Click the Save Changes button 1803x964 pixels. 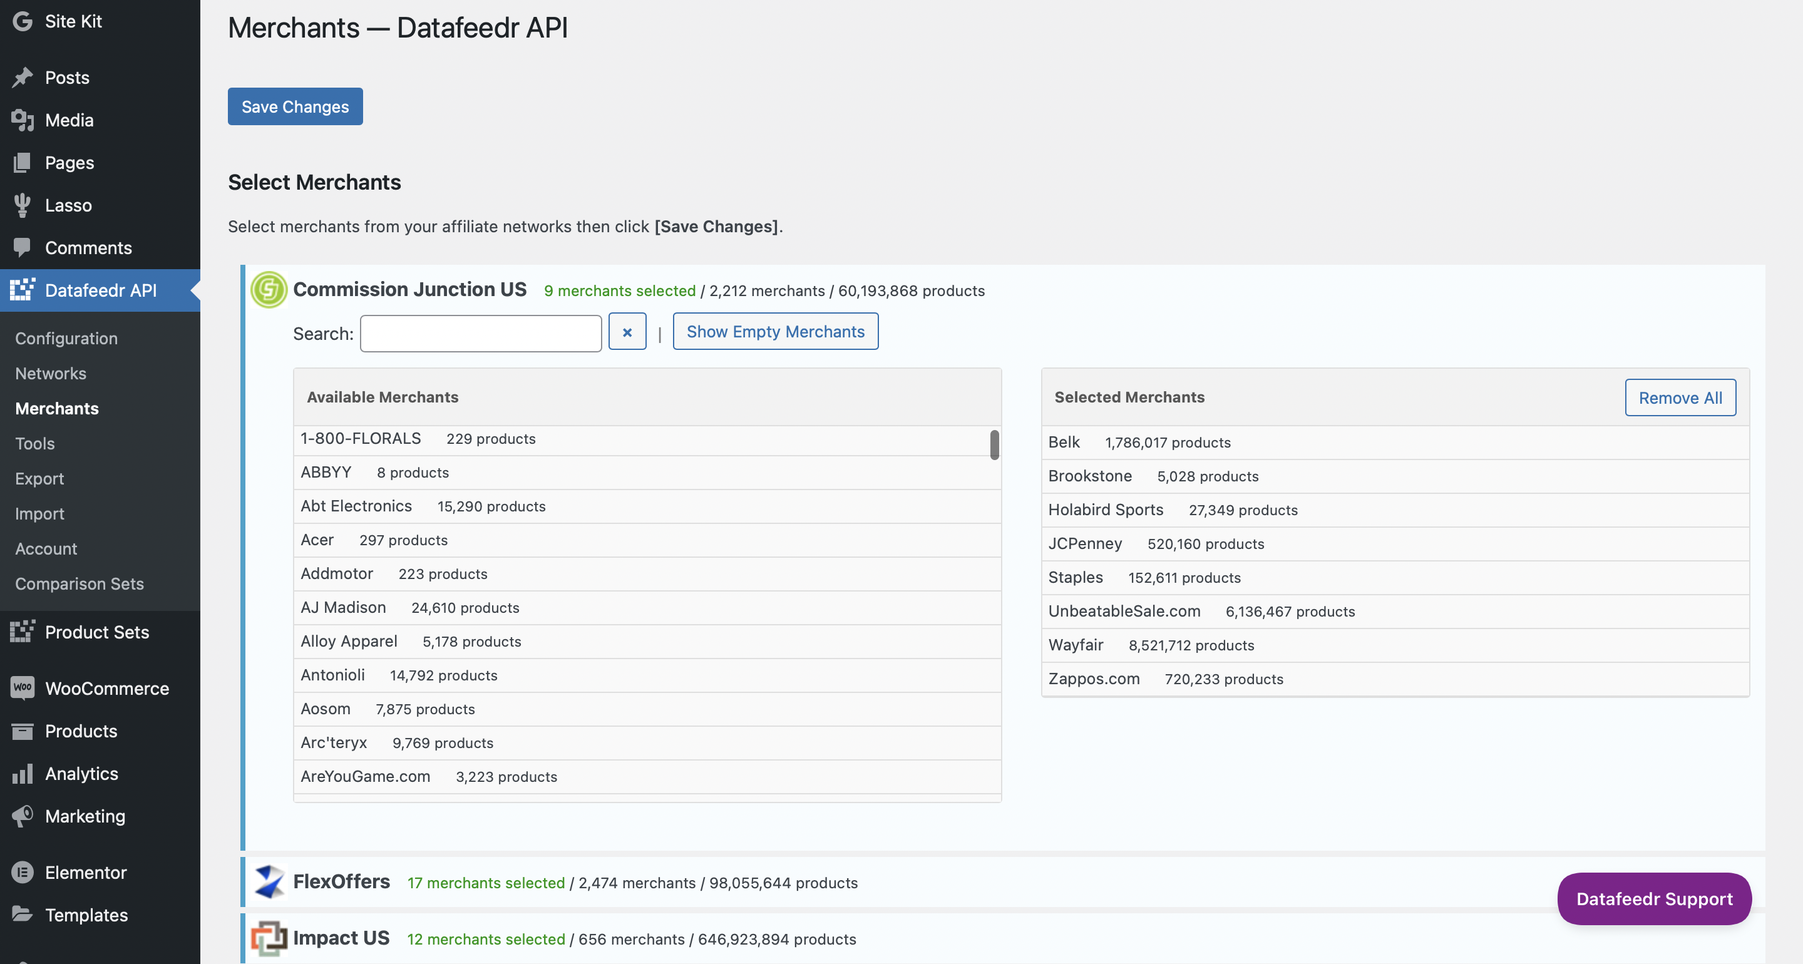pyautogui.click(x=295, y=106)
